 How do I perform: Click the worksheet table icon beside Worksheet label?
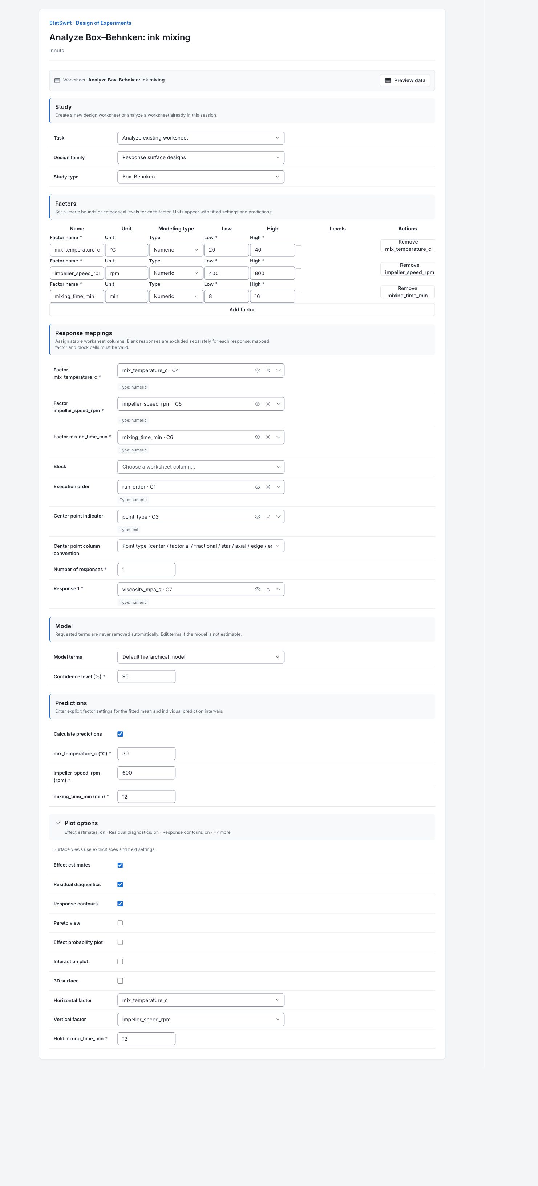coord(57,80)
